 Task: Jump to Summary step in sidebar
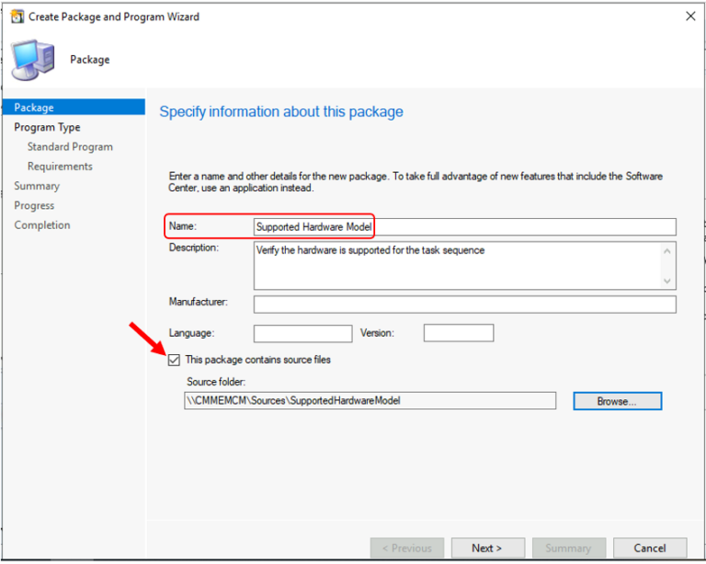click(x=37, y=186)
